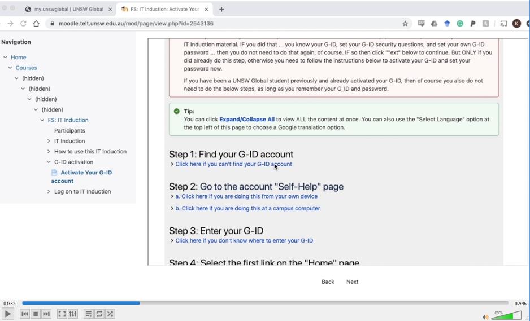Expand Log on to IT Induction
Viewport: 530px width, 321px height.
pos(49,191)
